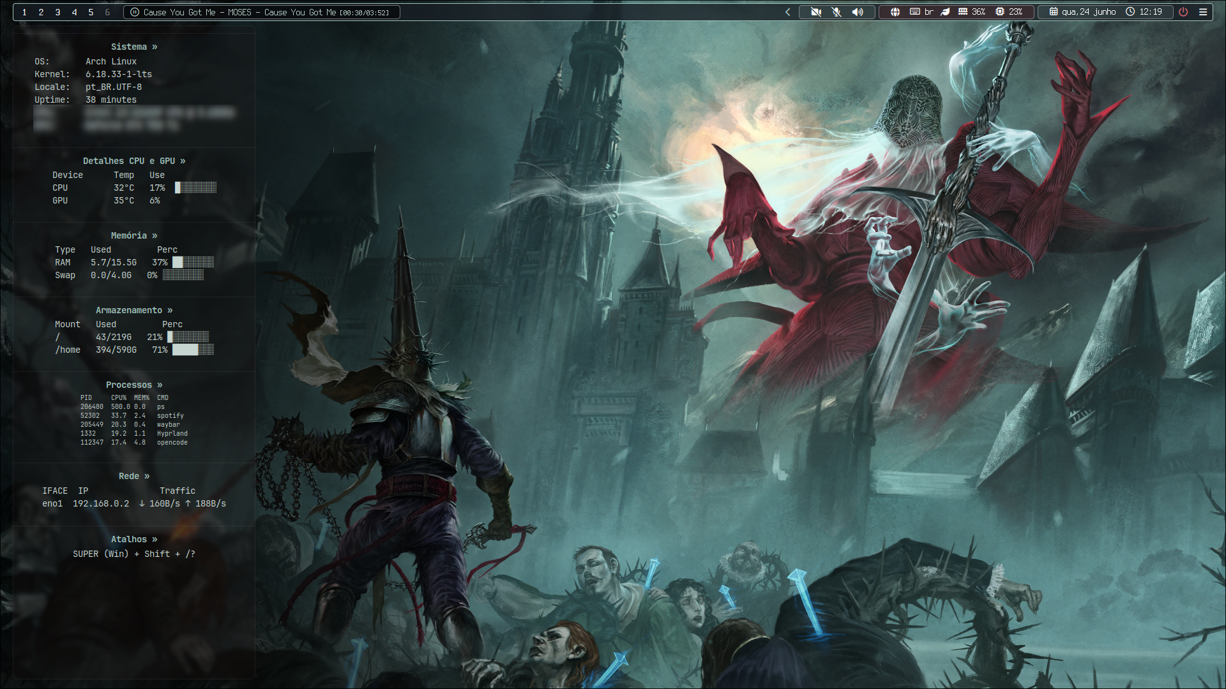Click the leaf power profile icon
Viewport: 1226px width, 689px height.
tap(946, 12)
